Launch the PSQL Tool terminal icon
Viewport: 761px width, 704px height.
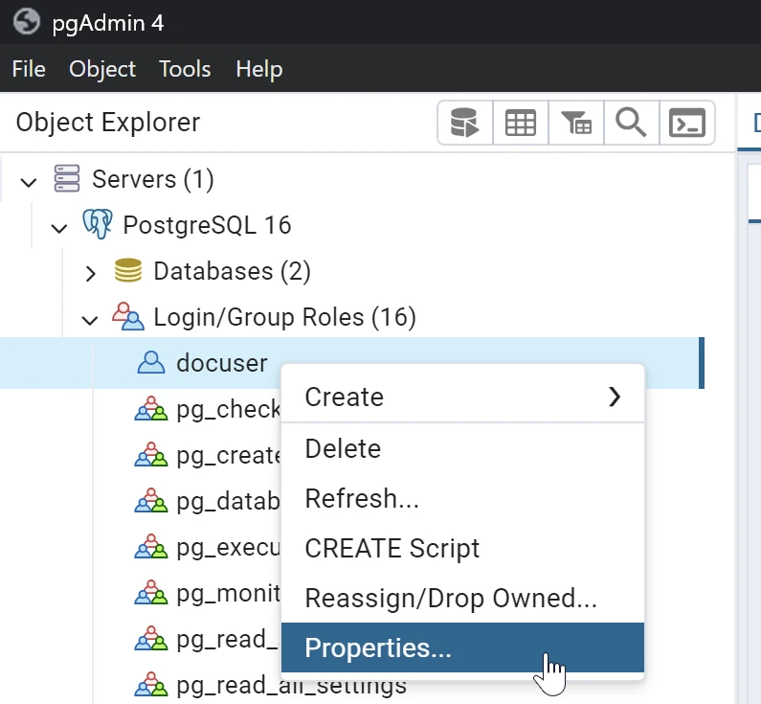tap(687, 124)
